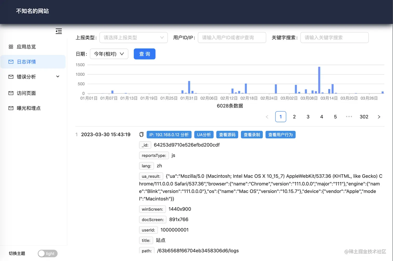Click the mail icon beside 日志详情

[11, 62]
